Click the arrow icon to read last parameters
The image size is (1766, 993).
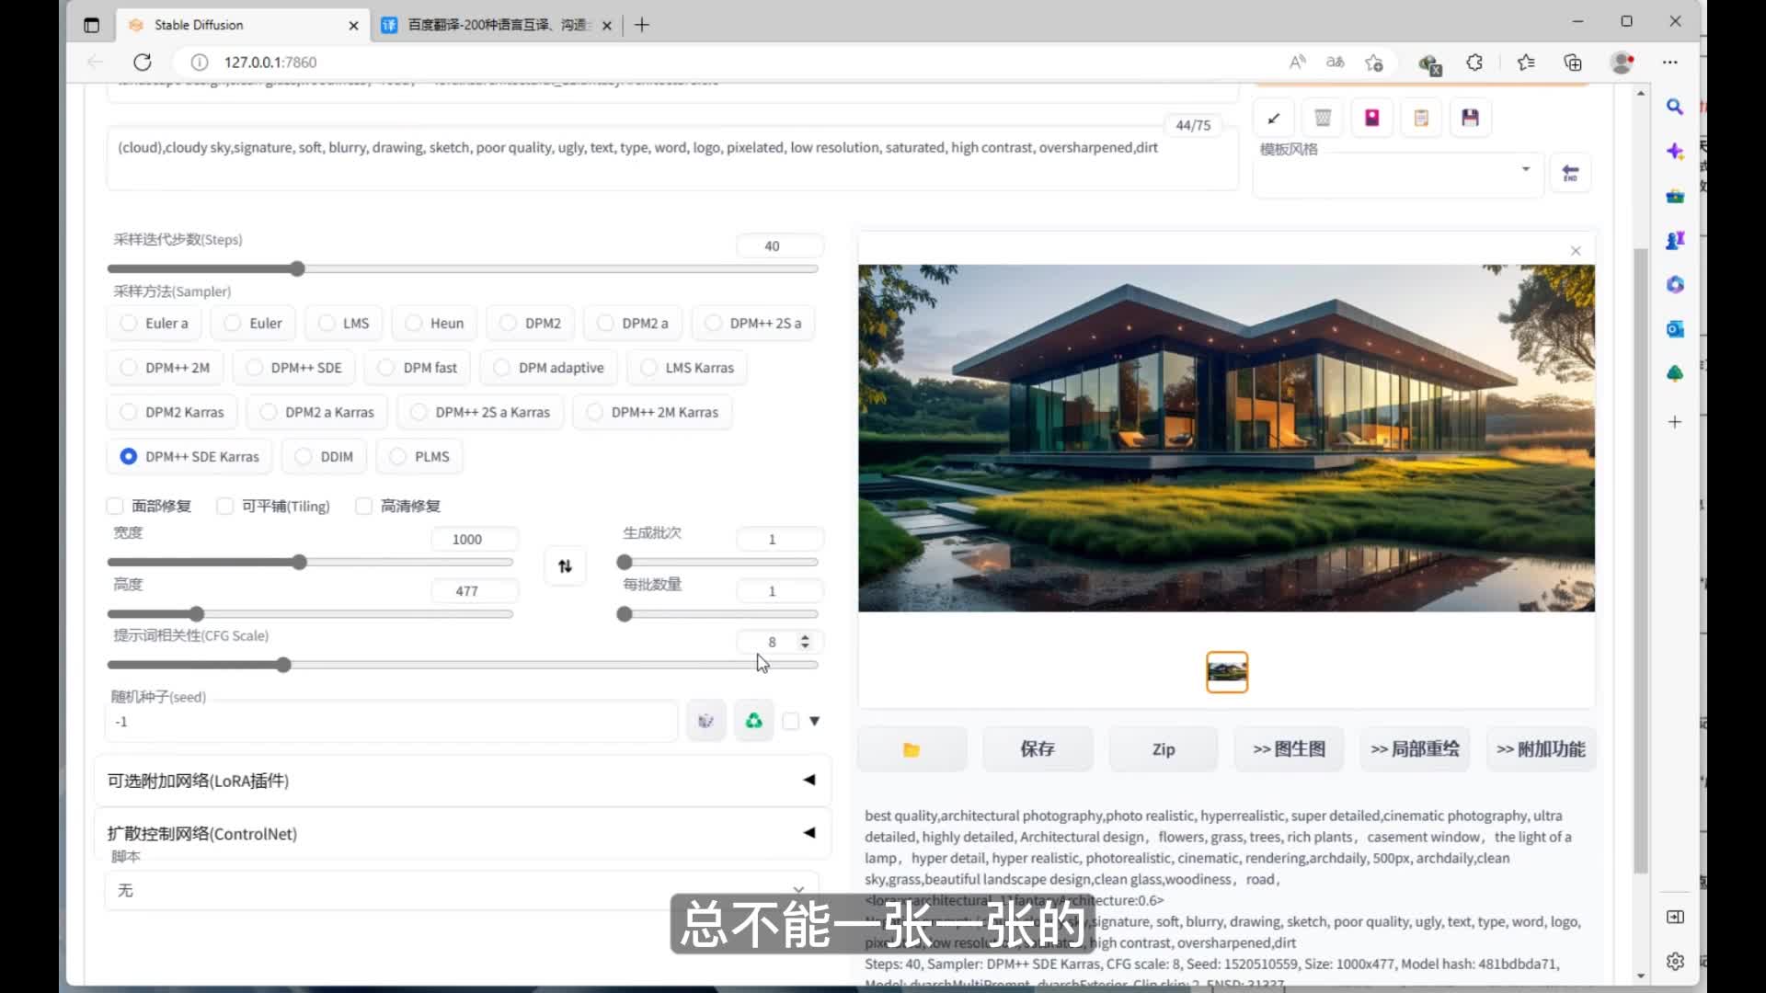[x=1274, y=118]
